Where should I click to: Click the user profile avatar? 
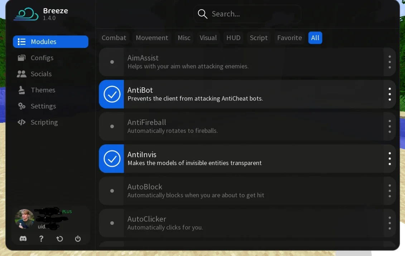coord(25,219)
